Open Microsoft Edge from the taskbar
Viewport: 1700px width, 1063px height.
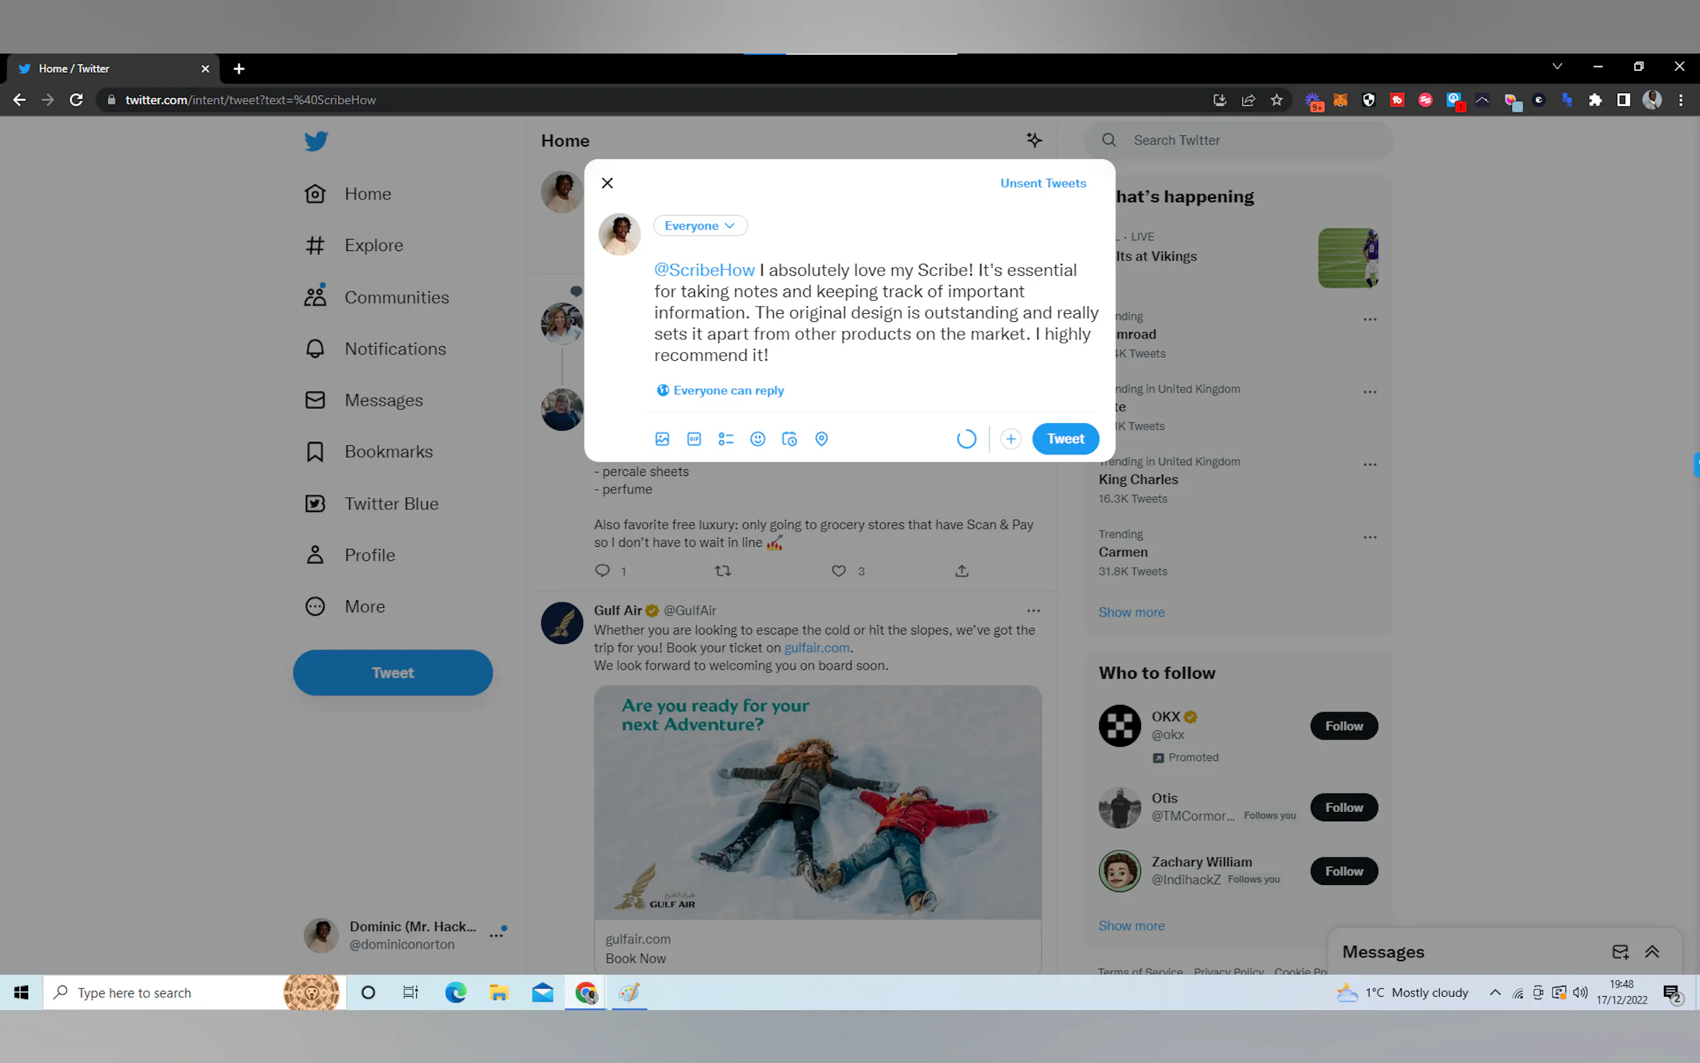tap(455, 992)
